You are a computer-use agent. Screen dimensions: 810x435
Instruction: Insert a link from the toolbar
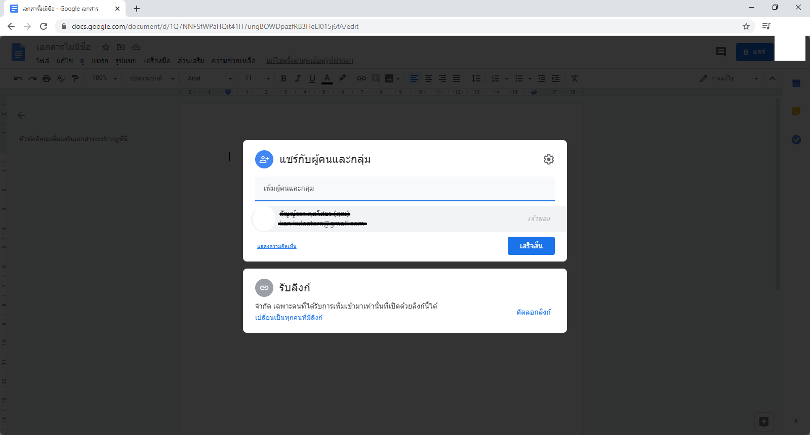pos(361,78)
